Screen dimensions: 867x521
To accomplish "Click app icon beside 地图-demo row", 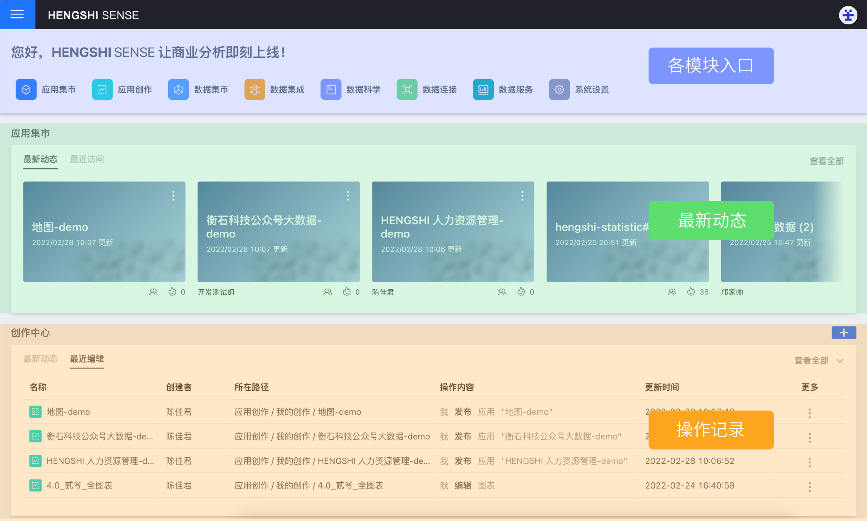I will click(x=36, y=412).
